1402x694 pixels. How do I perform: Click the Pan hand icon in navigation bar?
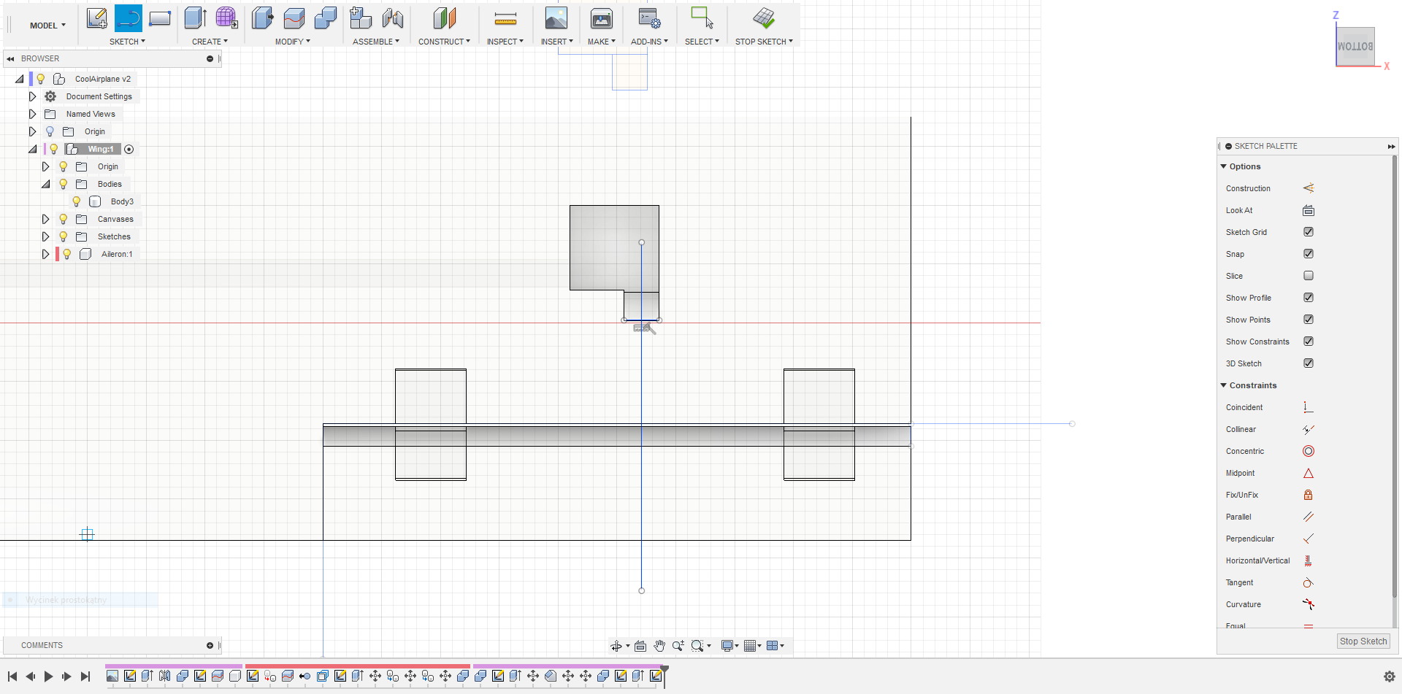pyautogui.click(x=660, y=646)
